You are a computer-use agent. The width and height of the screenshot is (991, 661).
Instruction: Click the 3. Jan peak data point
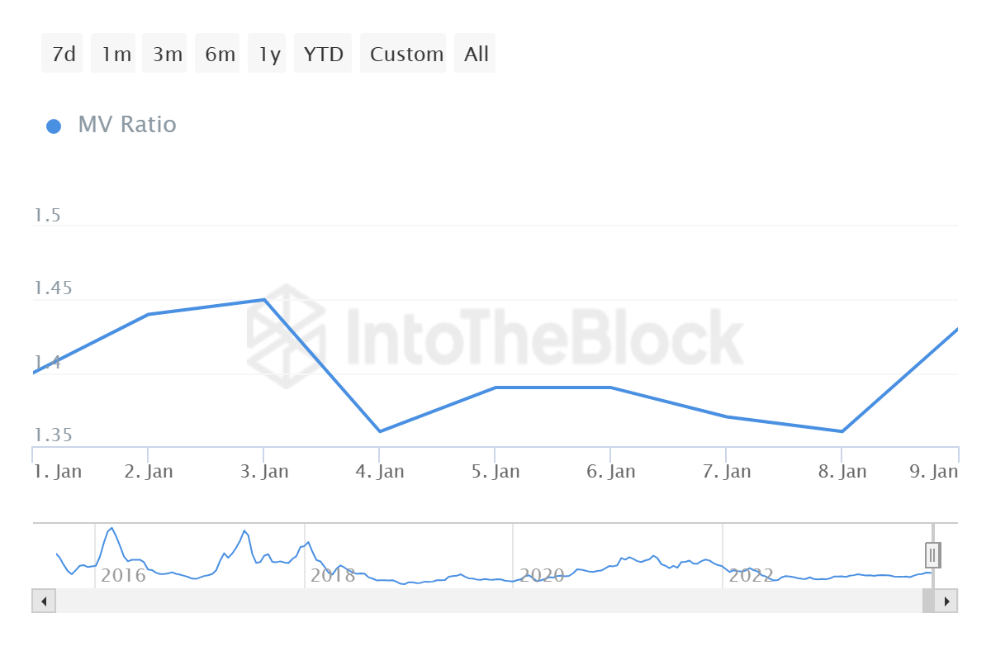263,300
